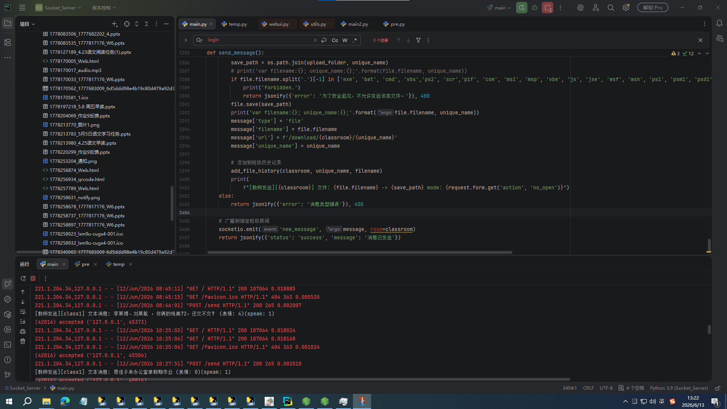Run the main configuration

pos(522,8)
